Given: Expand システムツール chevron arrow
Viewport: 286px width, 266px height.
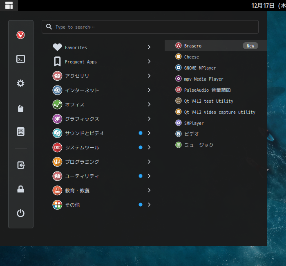Looking at the screenshot, I should click(149, 147).
